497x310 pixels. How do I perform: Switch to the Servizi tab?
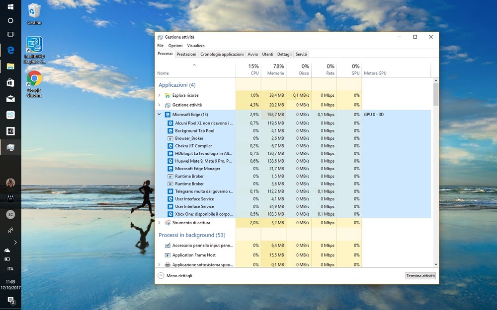(x=301, y=54)
